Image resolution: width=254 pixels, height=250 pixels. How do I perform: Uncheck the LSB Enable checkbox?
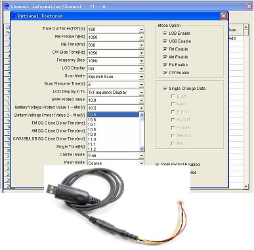(x=165, y=33)
